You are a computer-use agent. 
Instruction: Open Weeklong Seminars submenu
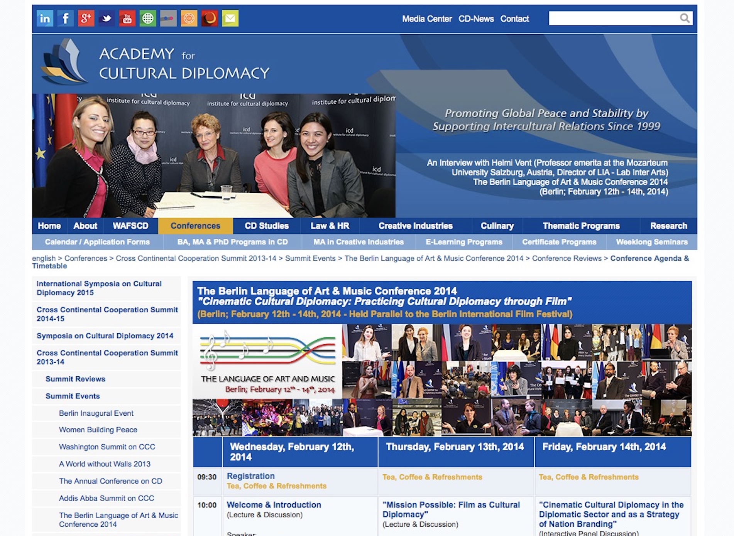652,242
